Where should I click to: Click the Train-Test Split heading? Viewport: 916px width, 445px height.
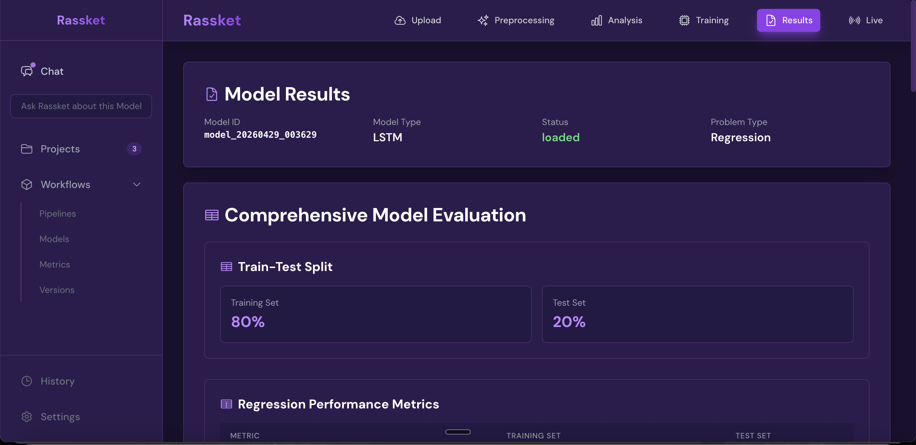click(x=285, y=267)
